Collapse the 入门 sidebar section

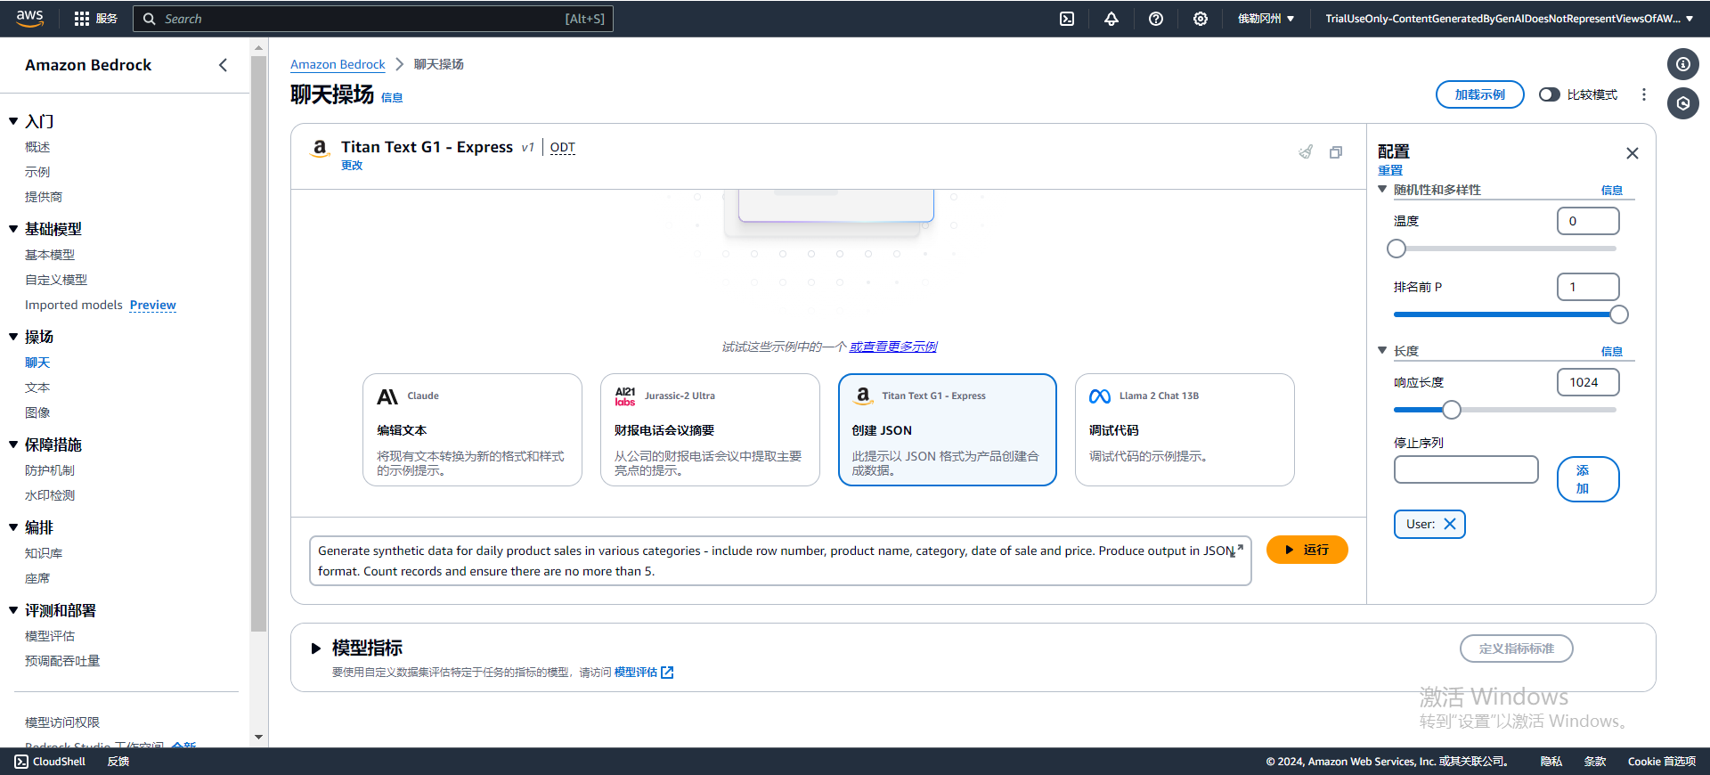(13, 121)
